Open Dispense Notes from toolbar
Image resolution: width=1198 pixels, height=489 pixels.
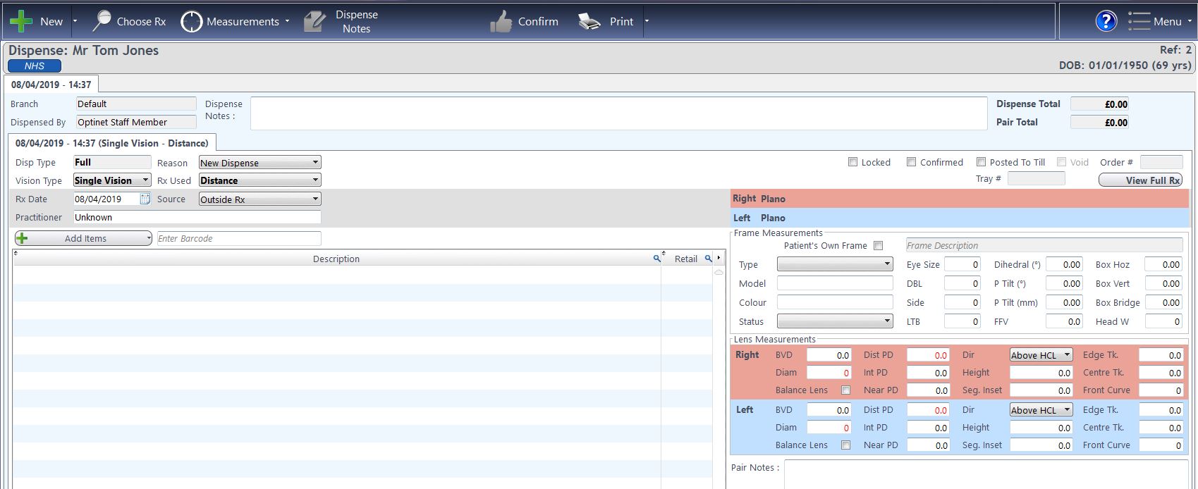[314, 22]
